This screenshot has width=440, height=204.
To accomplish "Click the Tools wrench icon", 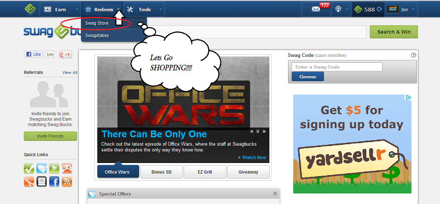I will coord(130,10).
